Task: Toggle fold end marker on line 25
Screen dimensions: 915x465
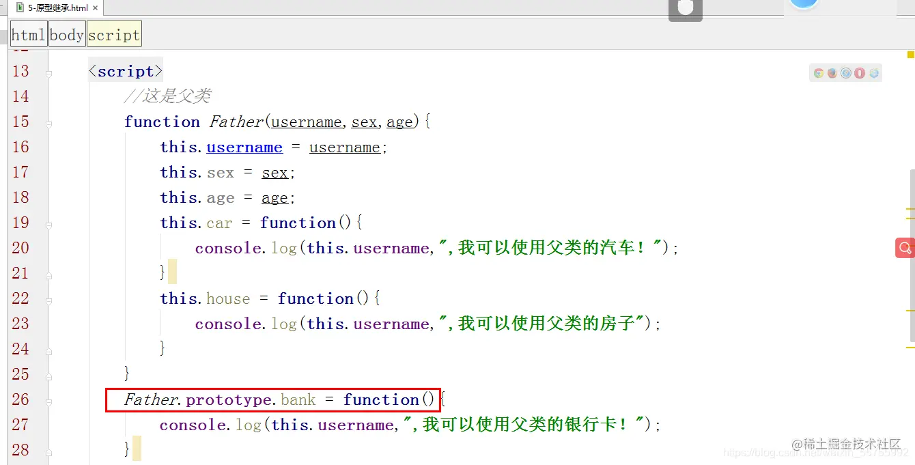Action: (x=48, y=376)
